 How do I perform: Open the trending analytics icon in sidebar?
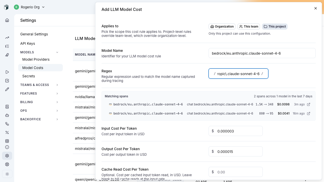tap(7, 38)
